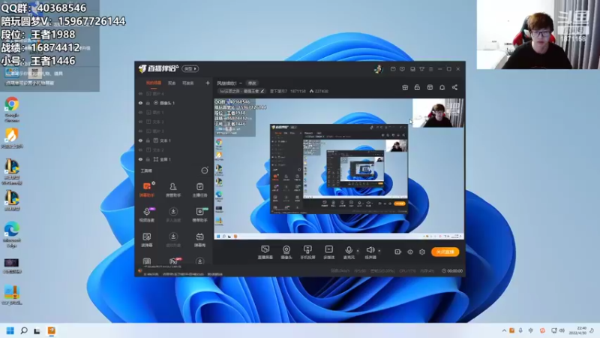Open settings gear next to 关闭直播
Screen dimensions: 600x338
(422, 252)
